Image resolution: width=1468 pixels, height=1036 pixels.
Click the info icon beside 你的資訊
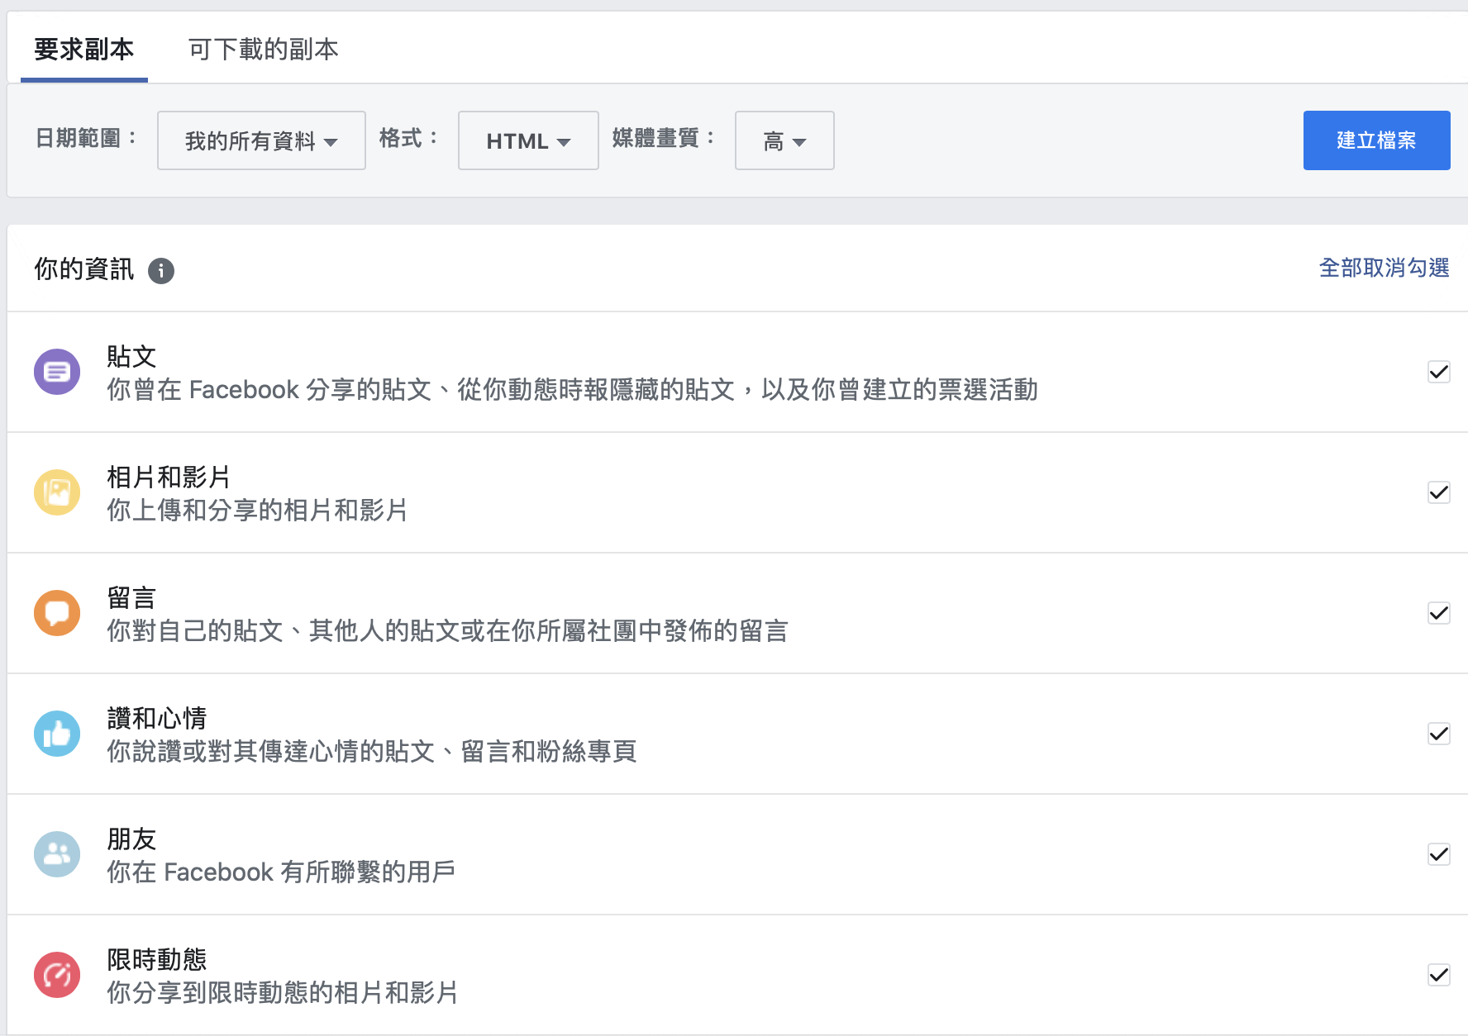tap(161, 270)
